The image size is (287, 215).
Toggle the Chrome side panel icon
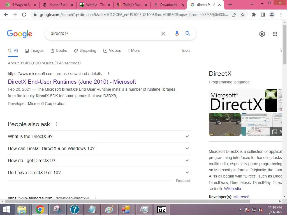tap(263, 15)
